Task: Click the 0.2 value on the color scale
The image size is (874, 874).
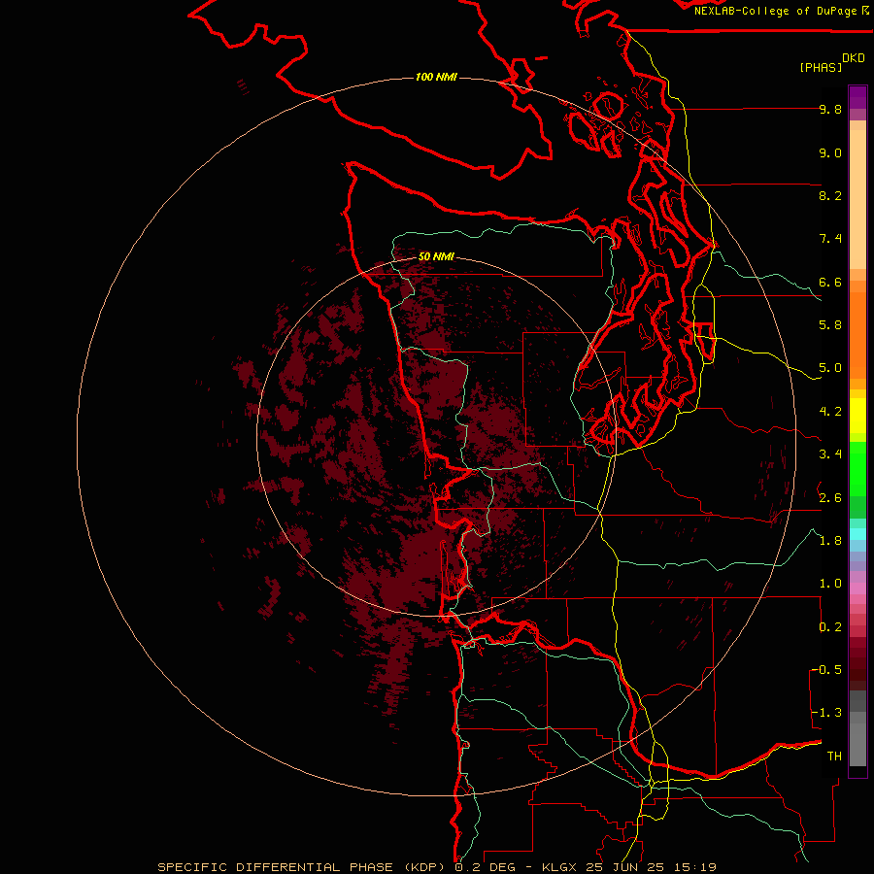Action: (830, 627)
